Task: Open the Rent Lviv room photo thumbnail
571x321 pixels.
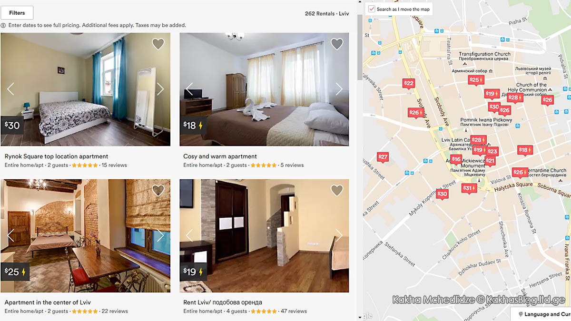Action: [x=264, y=236]
